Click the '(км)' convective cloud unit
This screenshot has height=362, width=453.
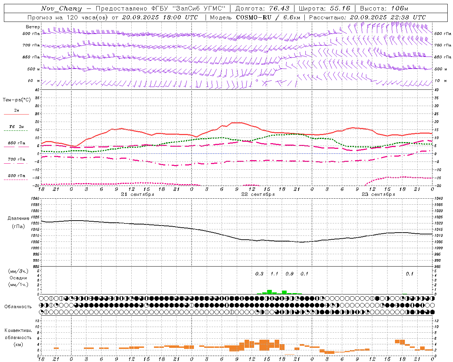coord(18,344)
